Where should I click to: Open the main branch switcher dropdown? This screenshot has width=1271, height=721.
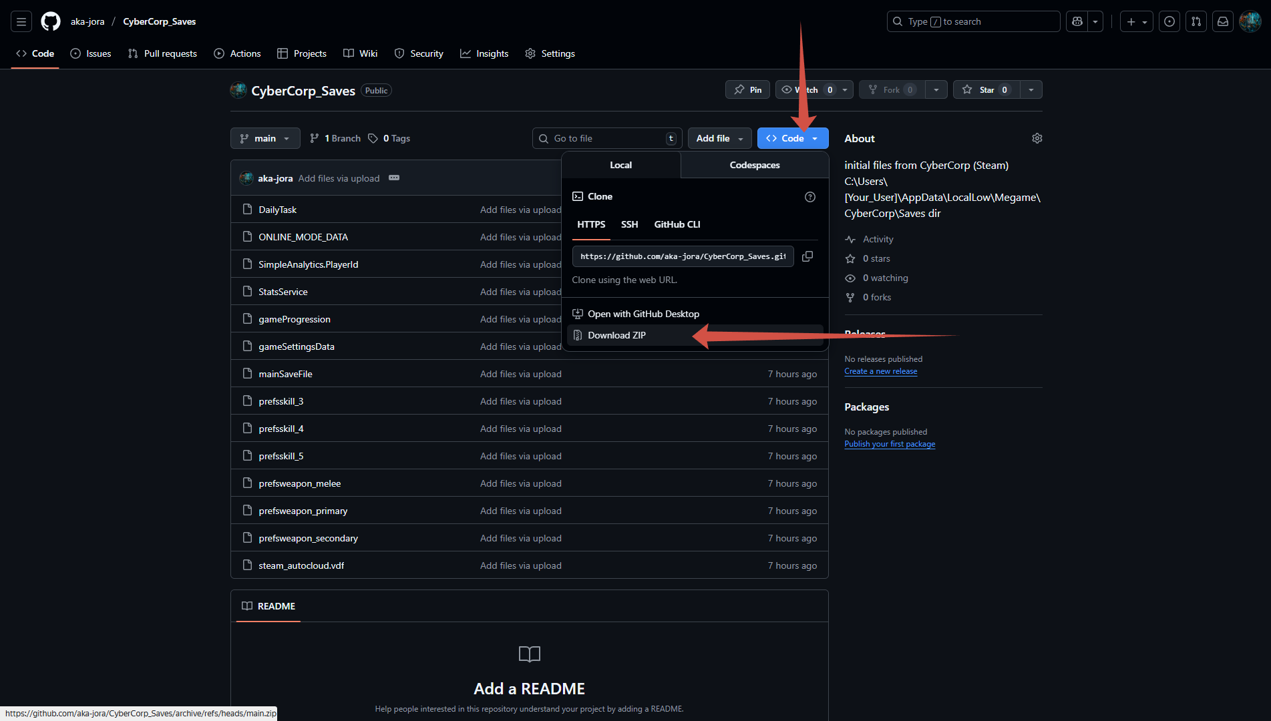click(x=265, y=138)
